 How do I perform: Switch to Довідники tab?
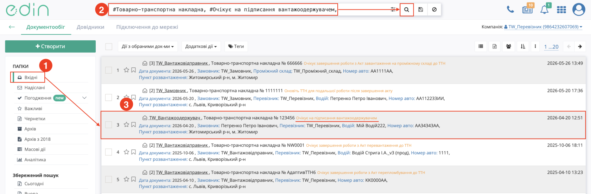[90, 27]
